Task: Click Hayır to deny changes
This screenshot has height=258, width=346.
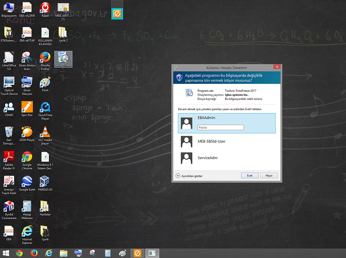Action: click(x=269, y=175)
